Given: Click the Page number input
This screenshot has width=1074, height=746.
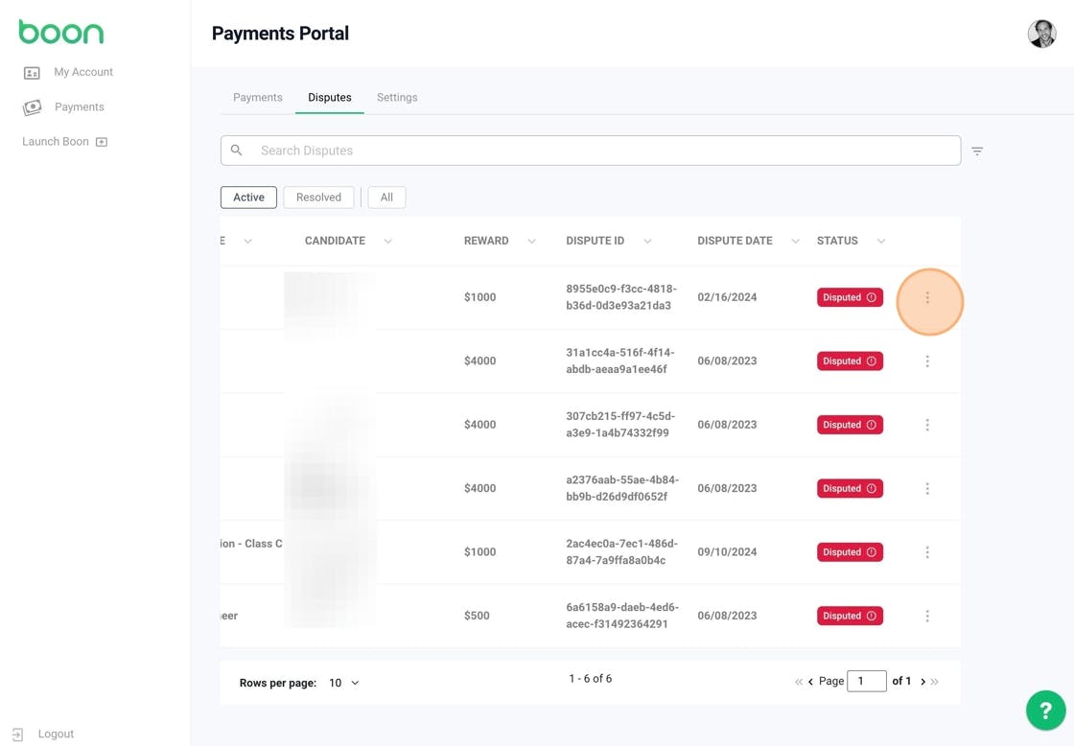Looking at the screenshot, I should point(867,681).
